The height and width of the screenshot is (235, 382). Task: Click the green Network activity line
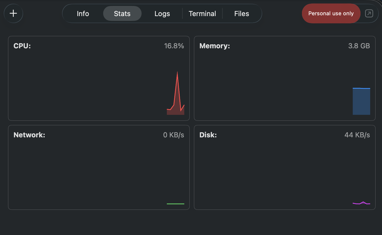coord(175,204)
